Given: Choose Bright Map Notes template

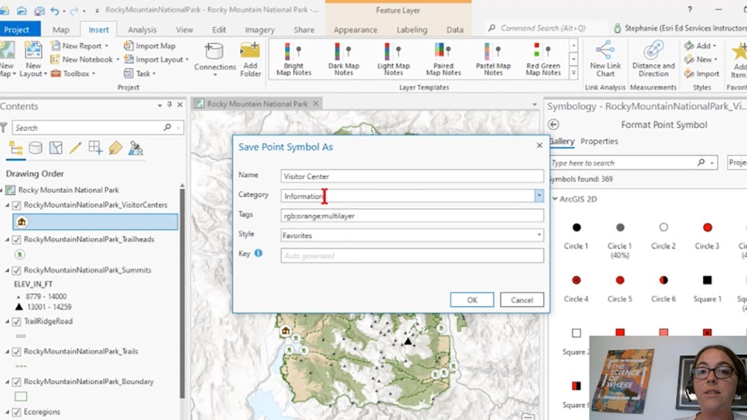Looking at the screenshot, I should [x=294, y=59].
